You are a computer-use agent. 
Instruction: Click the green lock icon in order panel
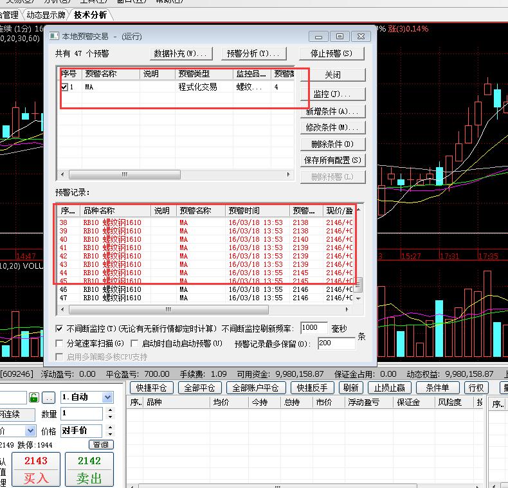coord(34,397)
